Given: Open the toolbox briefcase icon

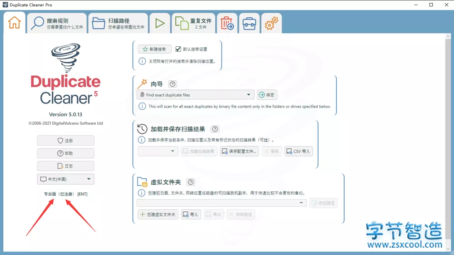Looking at the screenshot, I should click(x=249, y=23).
